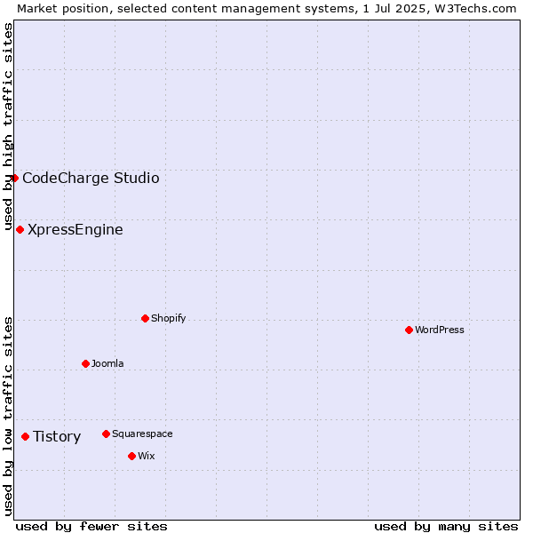Viewport: 533px width, 533px height.
Task: Click the 'Wix' label
Action: (147, 456)
